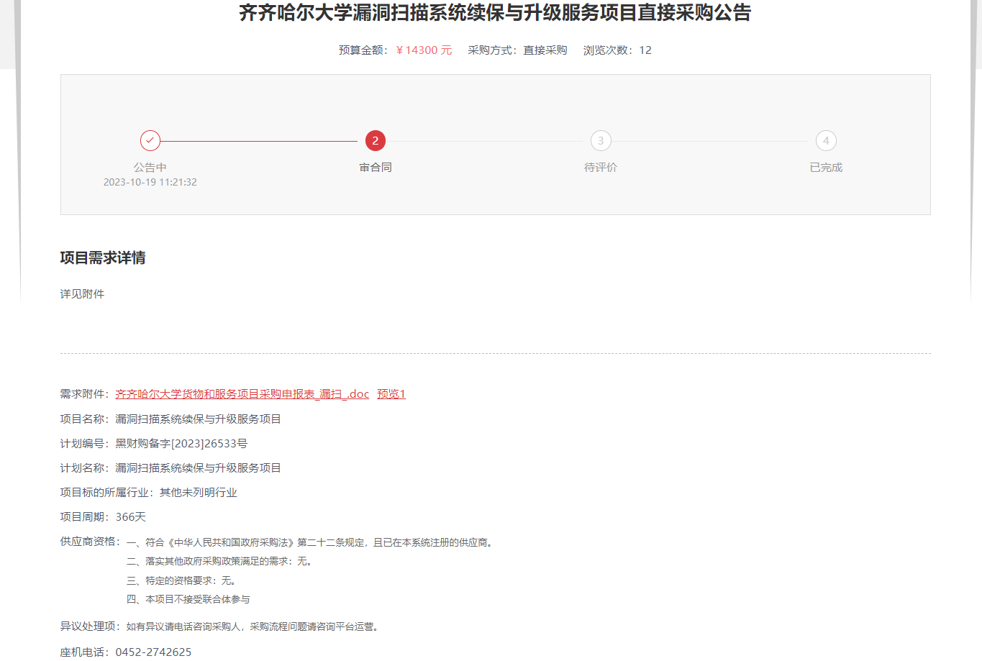Click the checkmark icon for 公告中 step
This screenshot has width=982, height=661.
pos(150,141)
